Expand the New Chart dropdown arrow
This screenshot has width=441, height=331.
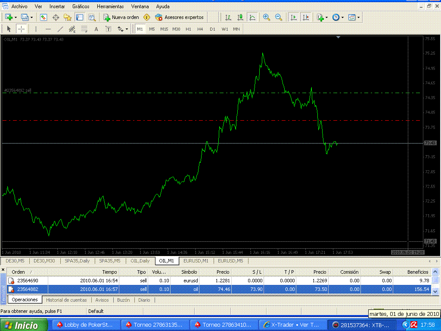click(x=16, y=17)
